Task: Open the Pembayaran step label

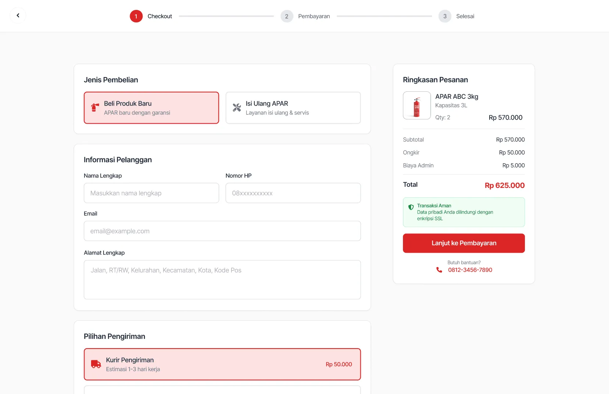Action: click(x=314, y=16)
